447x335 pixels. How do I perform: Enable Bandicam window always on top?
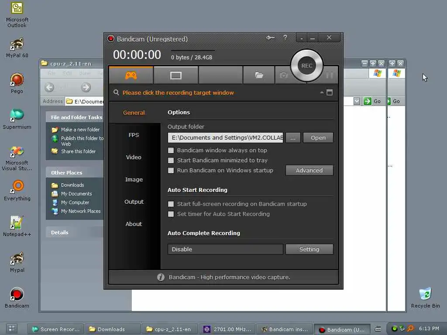171,150
